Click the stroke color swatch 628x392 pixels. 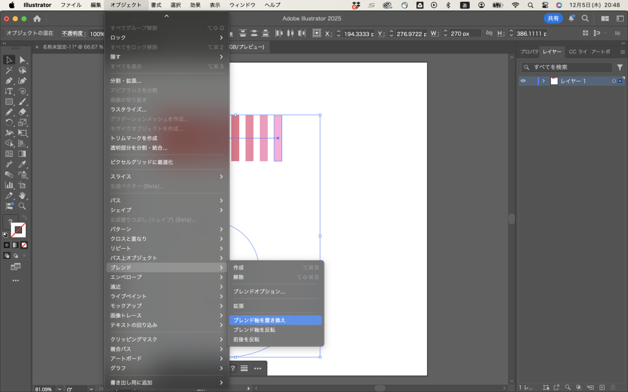pos(19,230)
